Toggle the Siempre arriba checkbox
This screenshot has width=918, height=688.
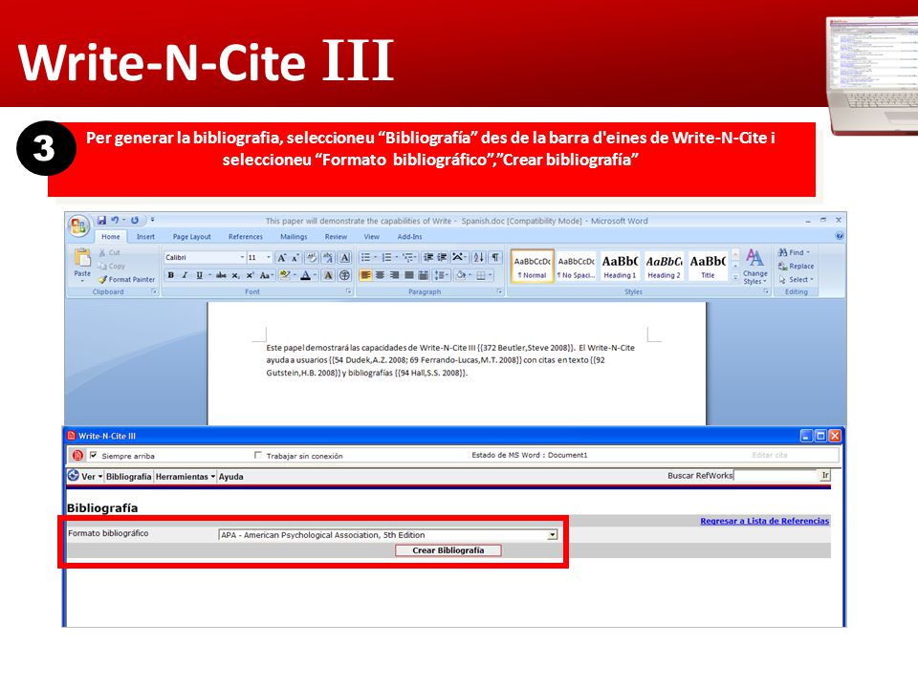[93, 455]
